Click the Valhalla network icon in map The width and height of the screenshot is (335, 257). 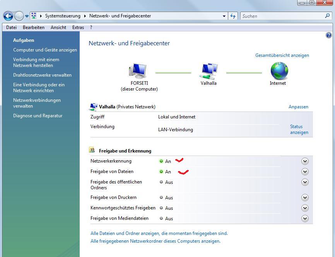coord(209,71)
